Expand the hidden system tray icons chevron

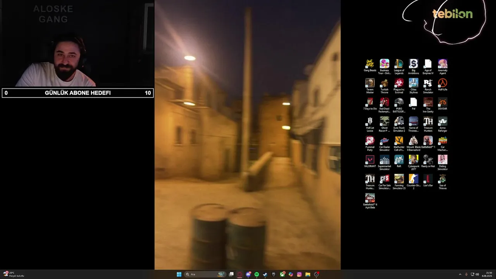(460, 274)
